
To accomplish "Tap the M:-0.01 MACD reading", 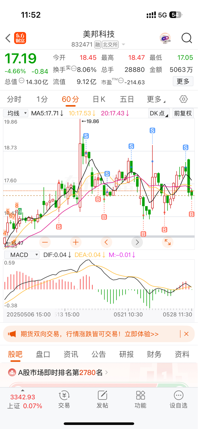I will pyautogui.click(x=122, y=255).
